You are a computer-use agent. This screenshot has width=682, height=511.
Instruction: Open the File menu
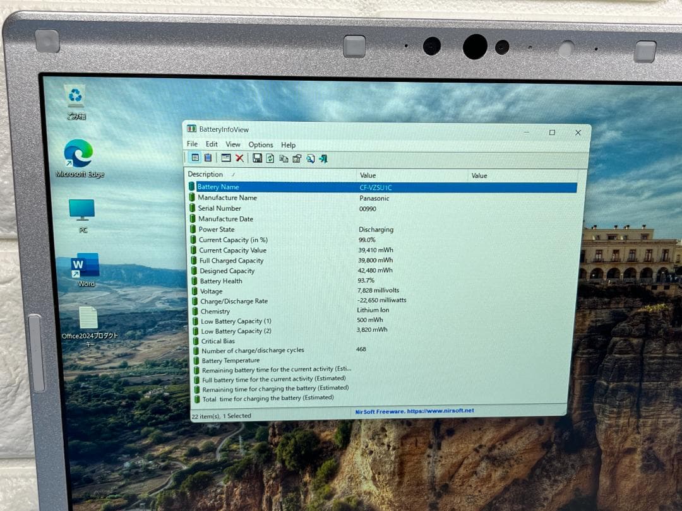[192, 144]
